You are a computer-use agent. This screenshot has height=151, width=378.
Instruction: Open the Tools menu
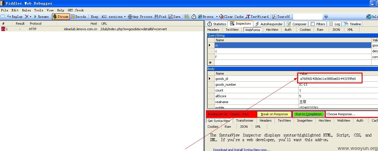click(x=39, y=10)
